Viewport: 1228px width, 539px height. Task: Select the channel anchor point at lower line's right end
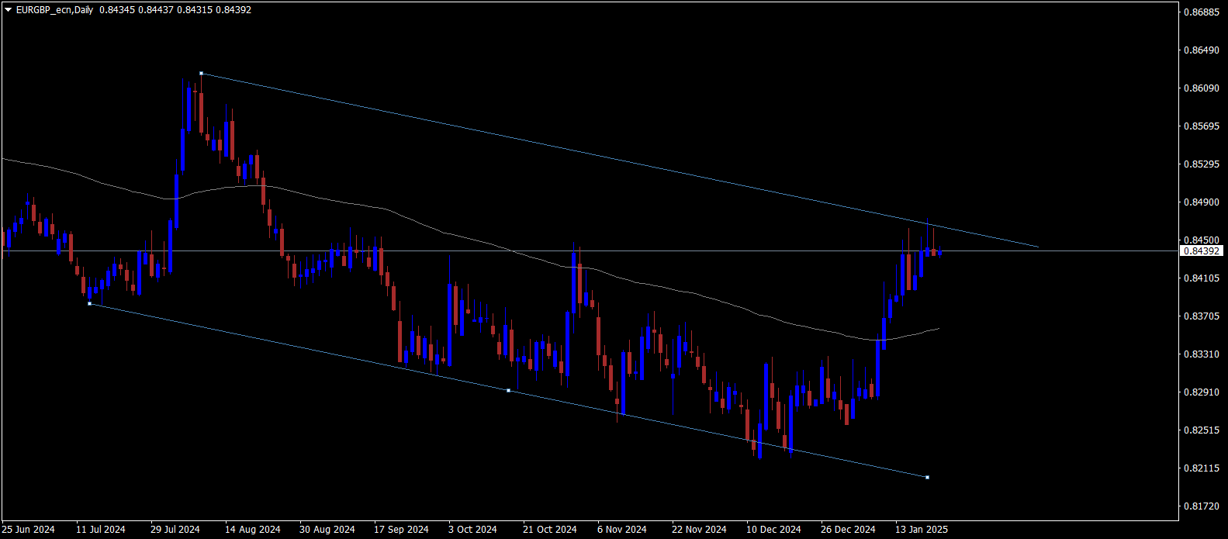point(927,477)
